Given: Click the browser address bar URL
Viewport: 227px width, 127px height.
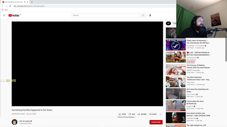Looking at the screenshot, I should 31,6.
